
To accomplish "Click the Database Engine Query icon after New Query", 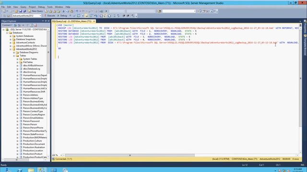I will coord(46,11).
